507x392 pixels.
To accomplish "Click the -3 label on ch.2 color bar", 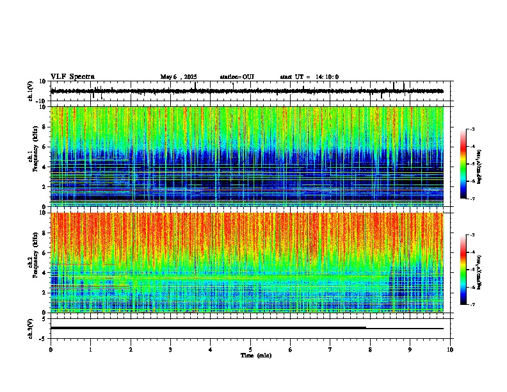I will 472,235.
